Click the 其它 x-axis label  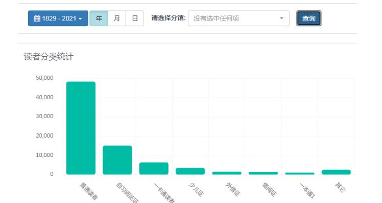(340, 187)
